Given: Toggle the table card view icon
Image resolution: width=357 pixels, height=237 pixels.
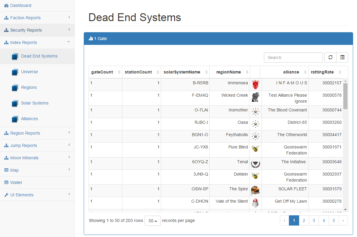Looking at the screenshot, I should click(x=342, y=58).
